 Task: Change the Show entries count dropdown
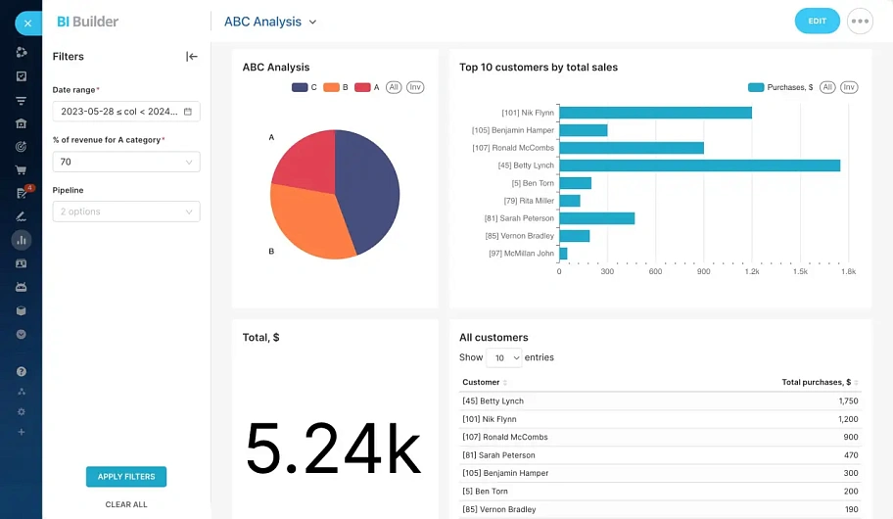coord(504,358)
